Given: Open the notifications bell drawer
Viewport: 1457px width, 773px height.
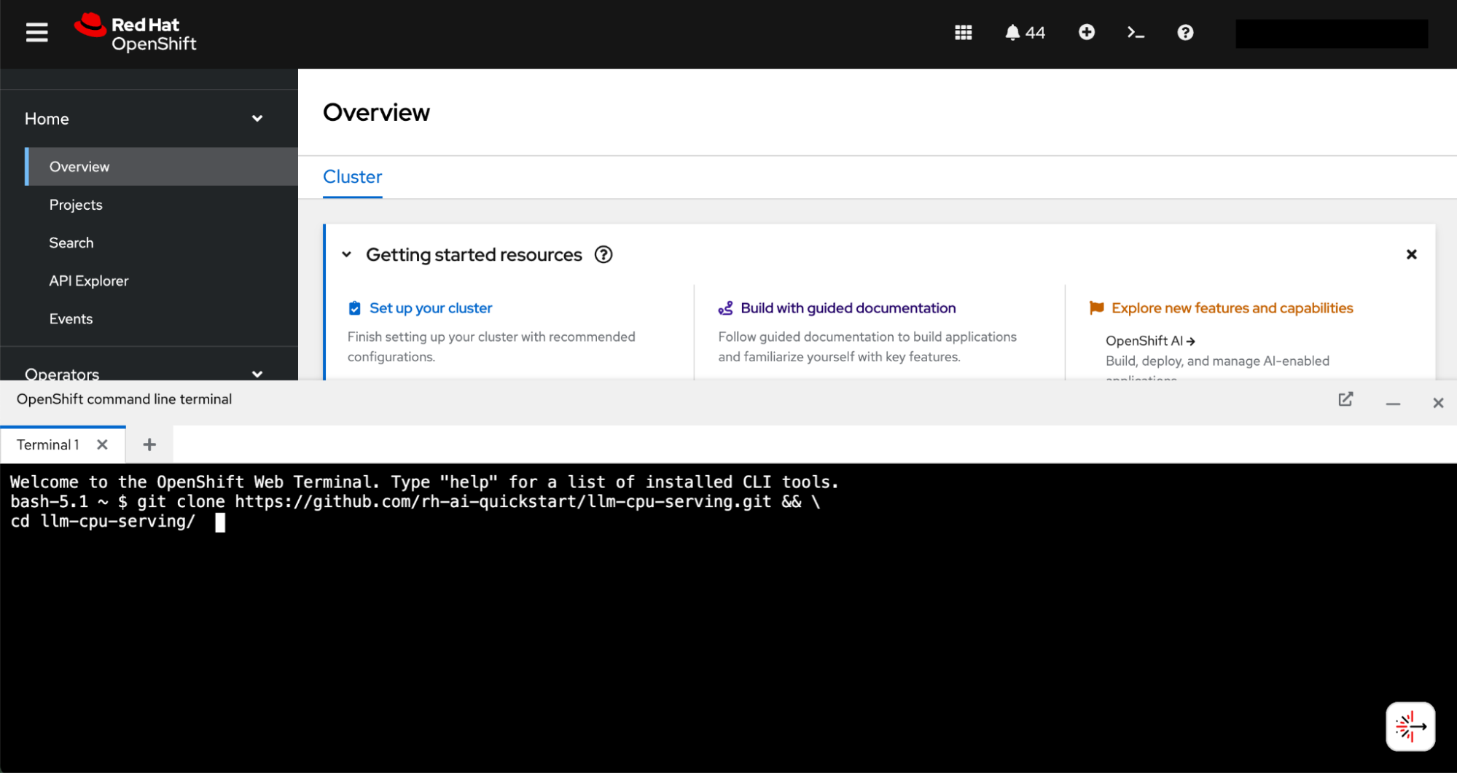Looking at the screenshot, I should [x=1024, y=33].
